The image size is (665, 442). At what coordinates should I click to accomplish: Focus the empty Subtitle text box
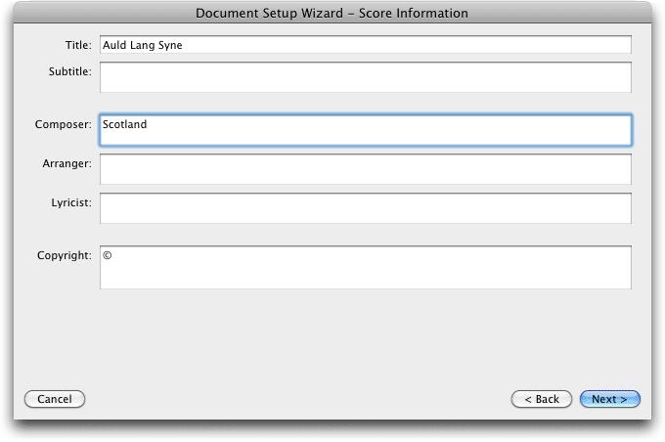pos(366,77)
